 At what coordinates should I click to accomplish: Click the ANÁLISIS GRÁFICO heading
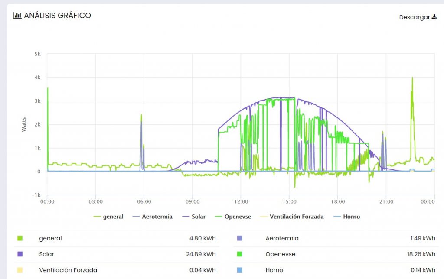point(57,16)
